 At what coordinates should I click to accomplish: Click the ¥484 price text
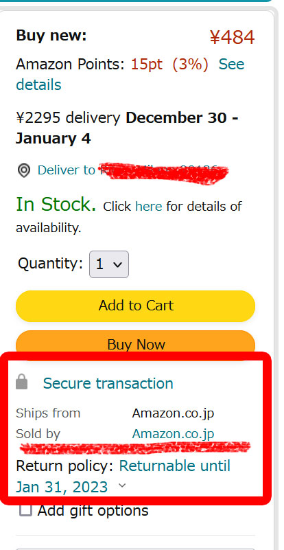click(x=232, y=38)
